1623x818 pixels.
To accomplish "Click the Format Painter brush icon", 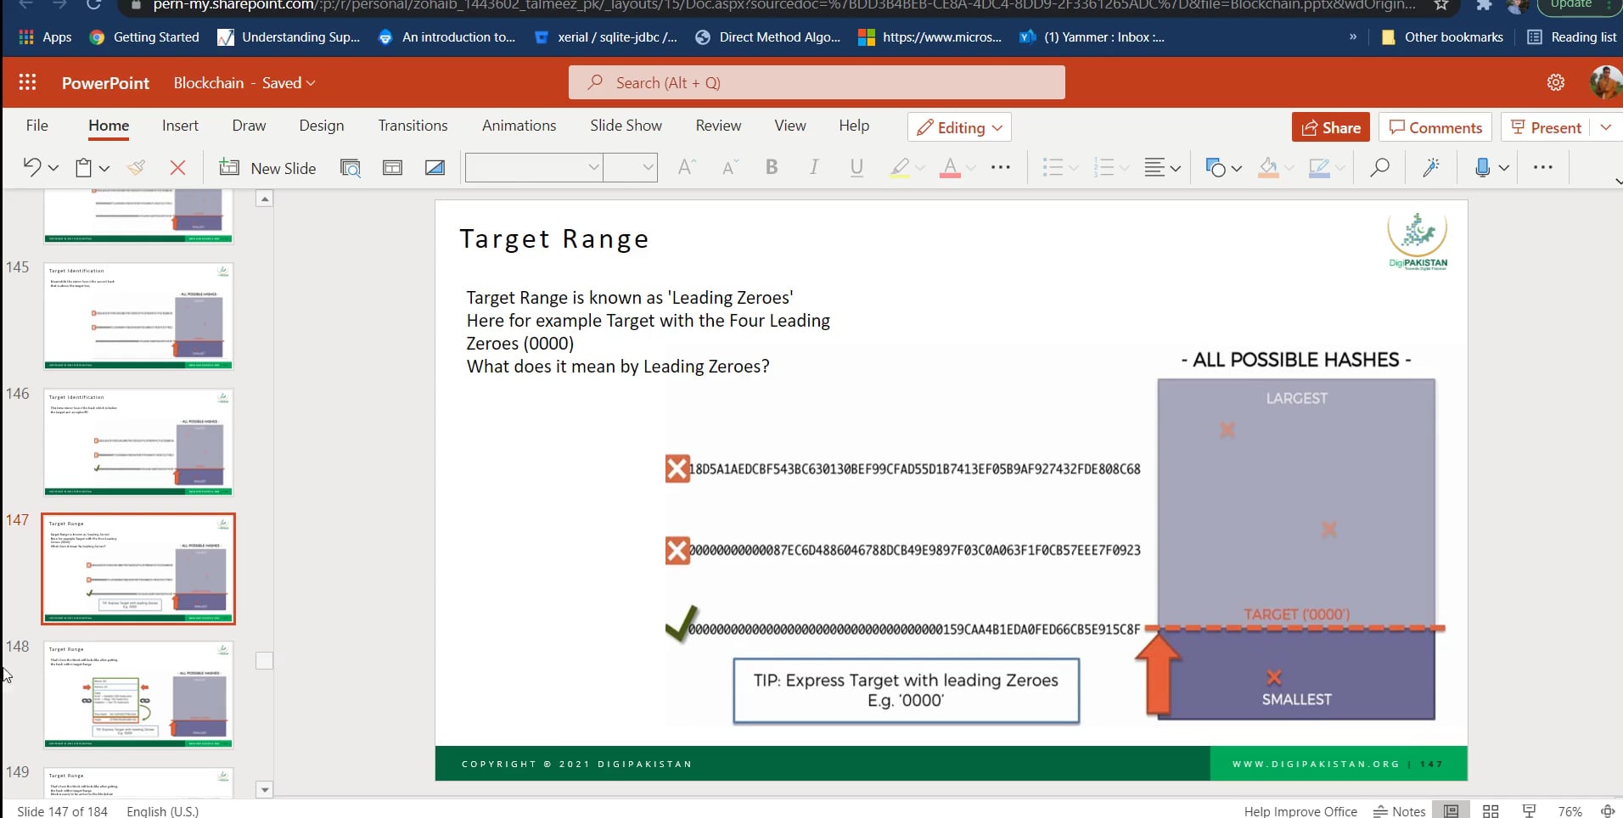I will point(136,167).
